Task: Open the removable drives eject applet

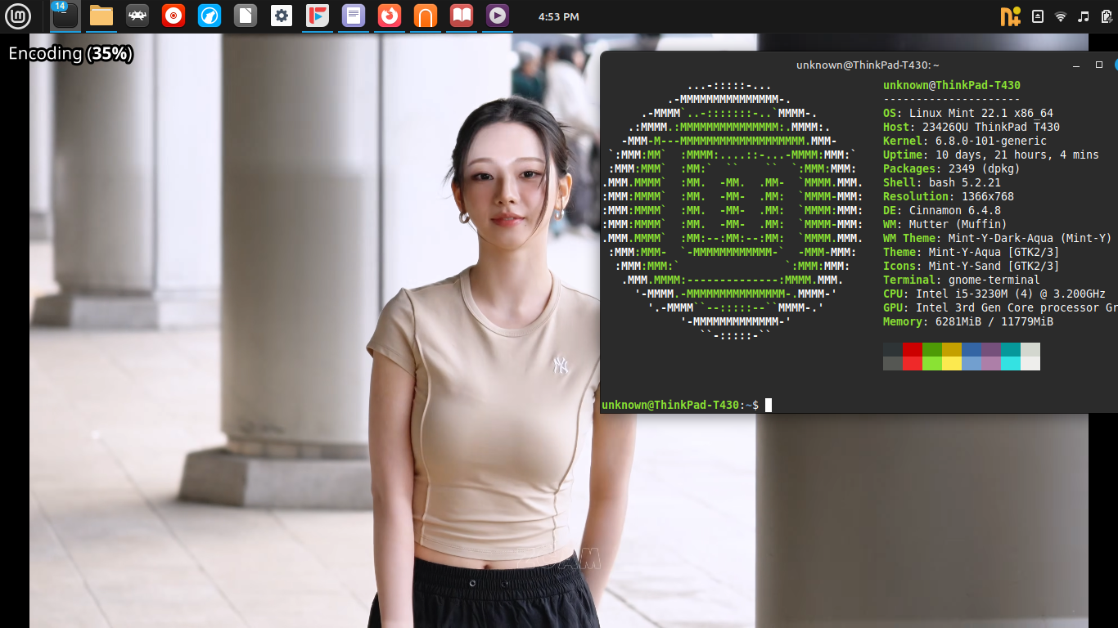Action: point(1038,16)
